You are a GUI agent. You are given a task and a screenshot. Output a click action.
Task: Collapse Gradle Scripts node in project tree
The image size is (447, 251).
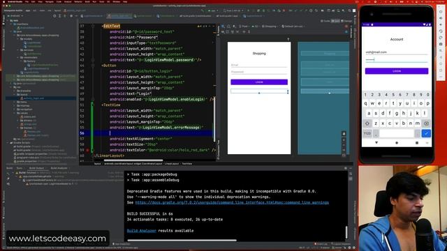[x=8, y=142]
